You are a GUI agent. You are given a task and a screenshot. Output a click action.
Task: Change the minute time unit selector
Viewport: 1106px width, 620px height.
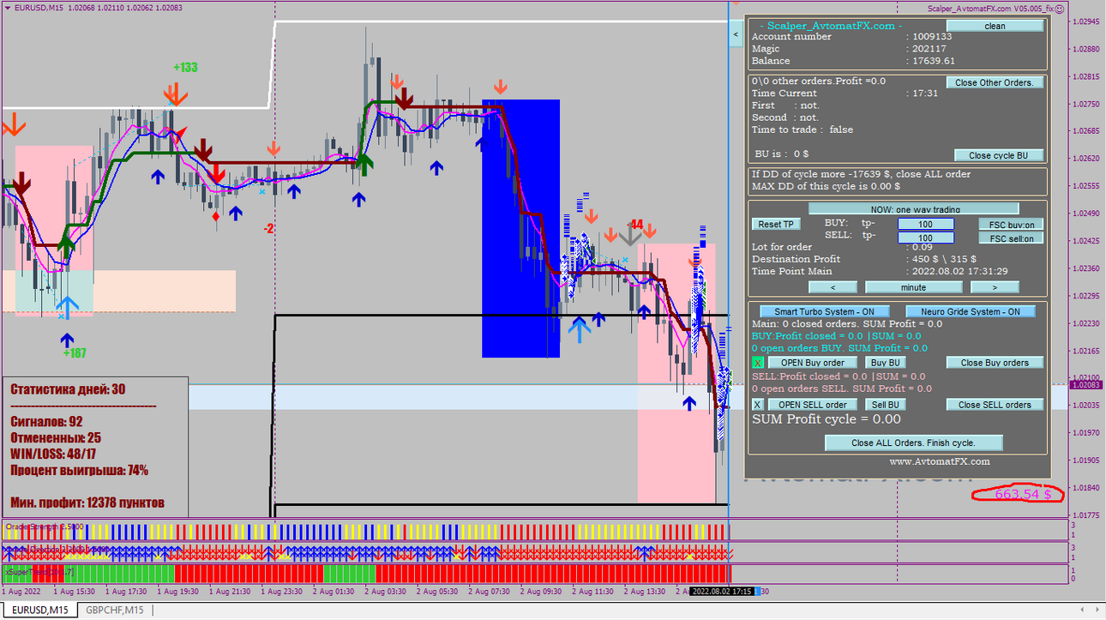[913, 287]
